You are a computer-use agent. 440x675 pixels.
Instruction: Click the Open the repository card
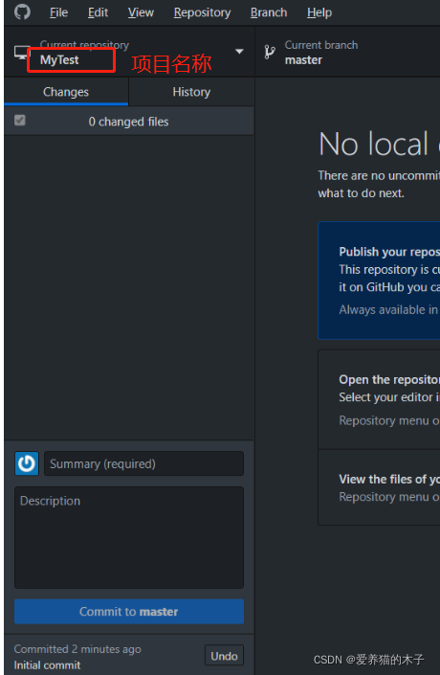(379, 399)
